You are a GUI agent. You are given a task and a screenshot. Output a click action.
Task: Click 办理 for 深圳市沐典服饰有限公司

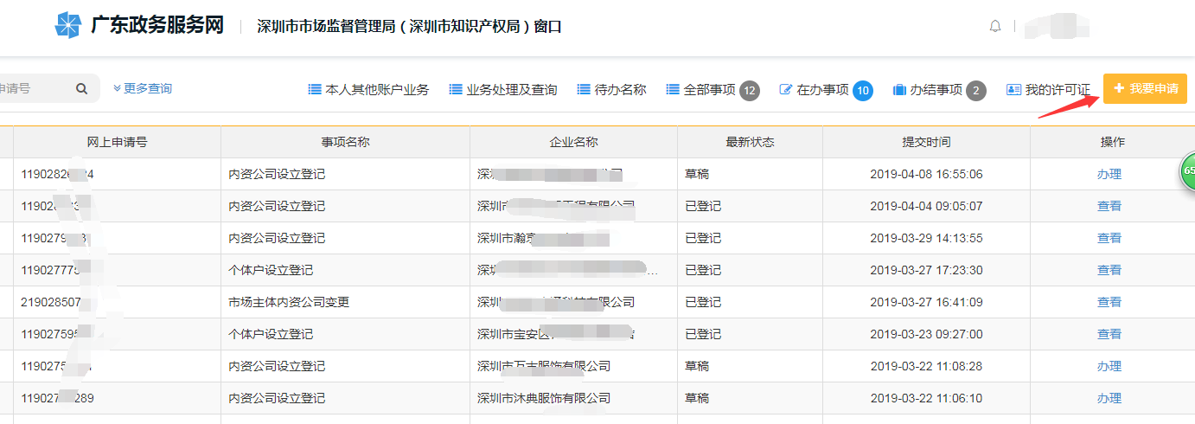1109,398
